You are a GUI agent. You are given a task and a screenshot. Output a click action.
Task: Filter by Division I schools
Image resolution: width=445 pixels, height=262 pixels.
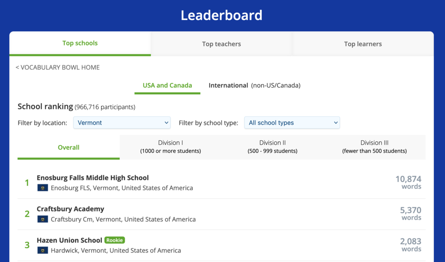click(170, 147)
